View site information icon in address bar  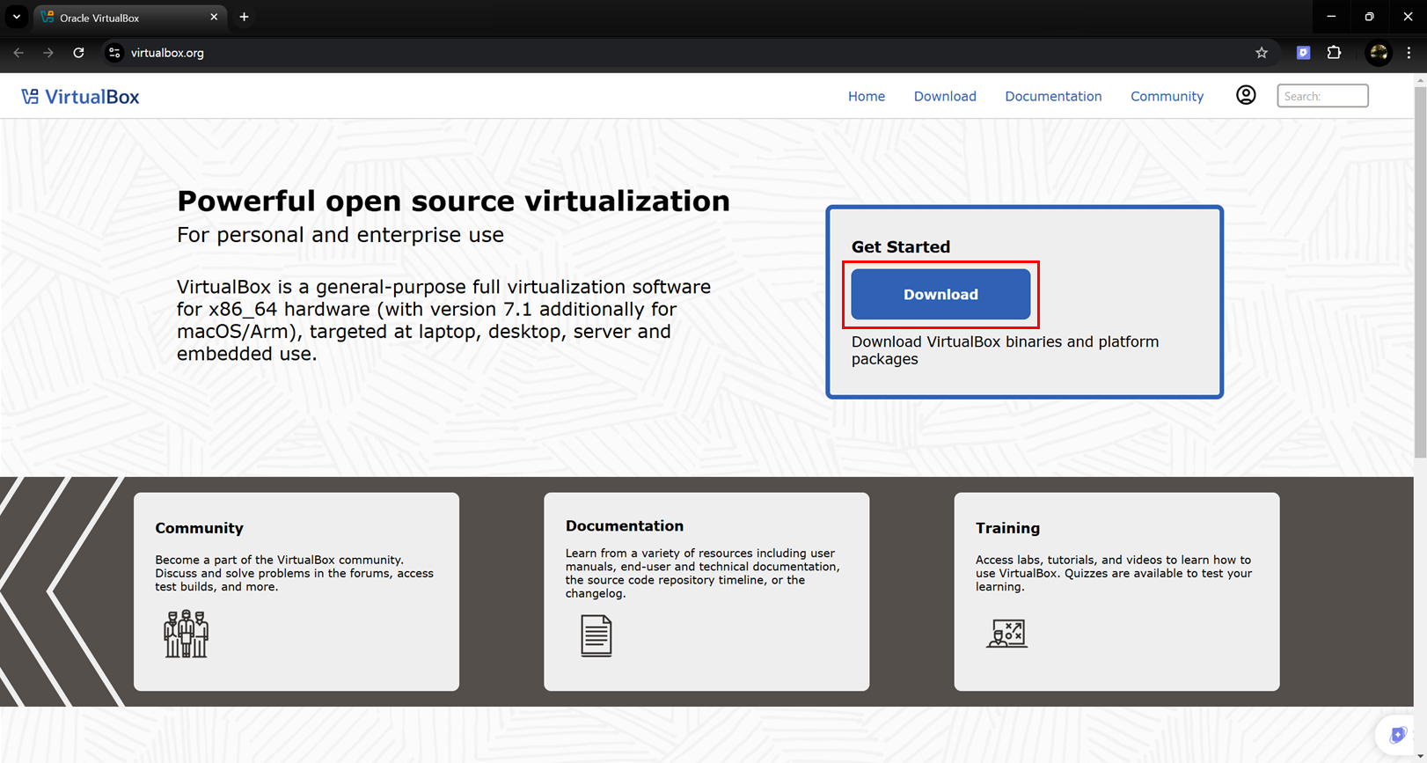[x=114, y=53]
